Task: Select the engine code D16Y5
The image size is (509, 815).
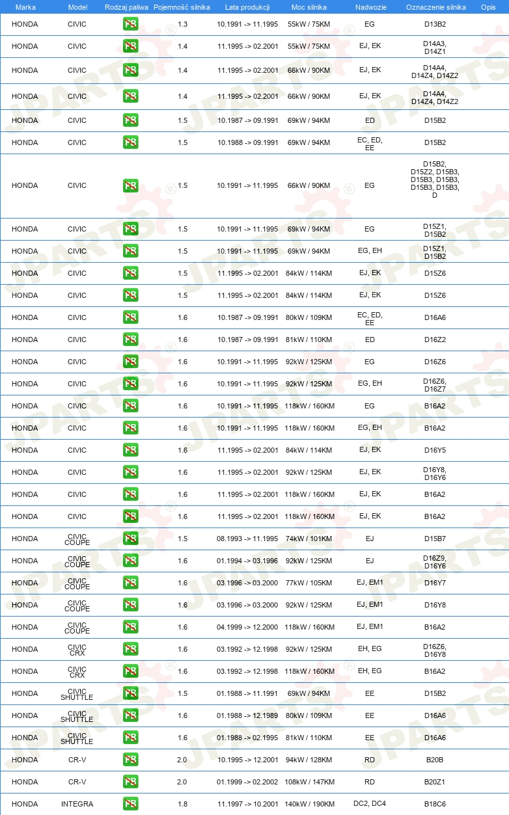Action: tap(435, 450)
